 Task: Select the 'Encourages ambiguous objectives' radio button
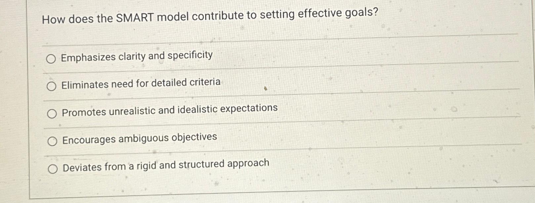click(52, 141)
